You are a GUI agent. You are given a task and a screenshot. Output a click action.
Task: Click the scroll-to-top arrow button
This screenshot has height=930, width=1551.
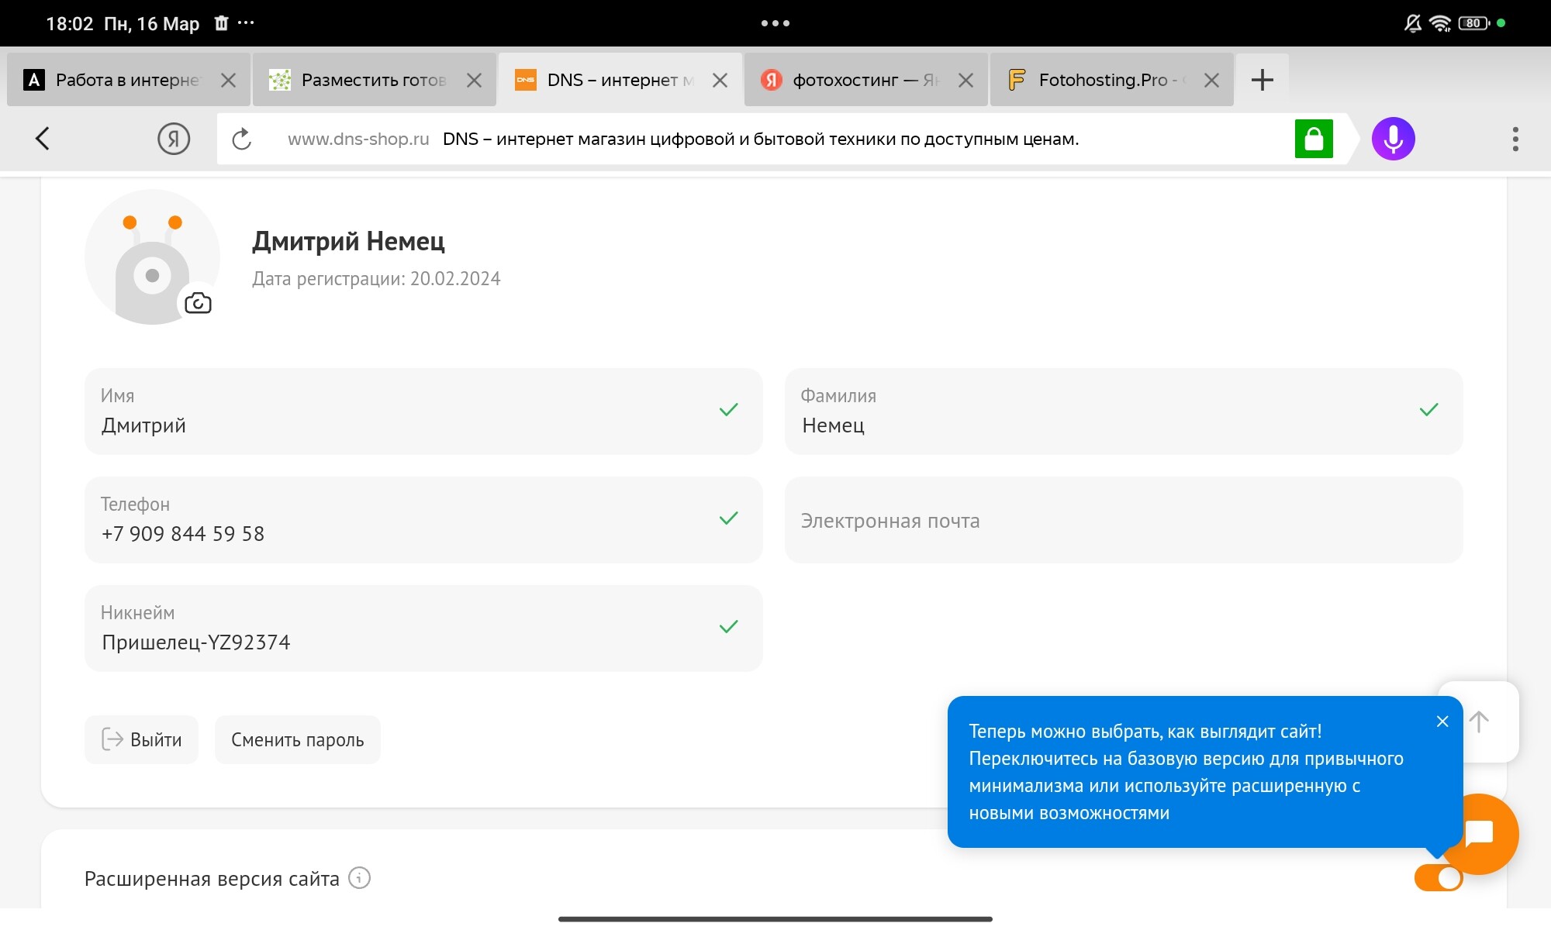pyautogui.click(x=1479, y=722)
